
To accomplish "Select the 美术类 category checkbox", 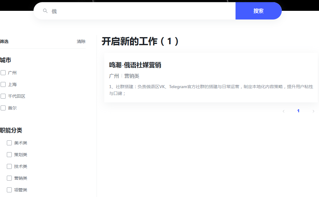I will tap(9, 143).
